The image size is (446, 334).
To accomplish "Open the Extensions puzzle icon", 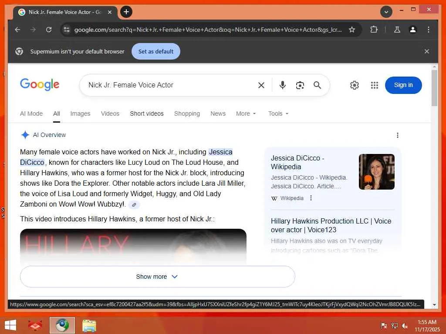I will tap(374, 30).
